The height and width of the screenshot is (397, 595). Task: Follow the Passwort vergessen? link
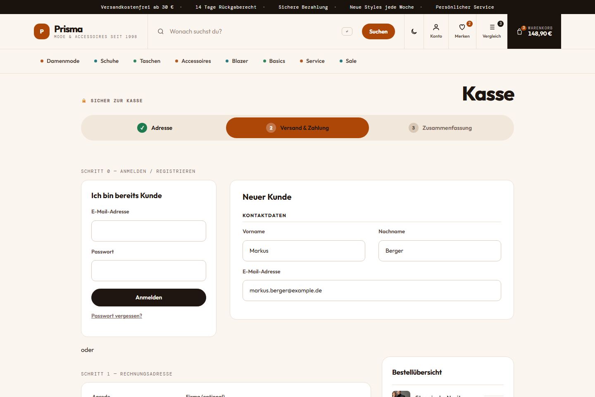(x=117, y=316)
